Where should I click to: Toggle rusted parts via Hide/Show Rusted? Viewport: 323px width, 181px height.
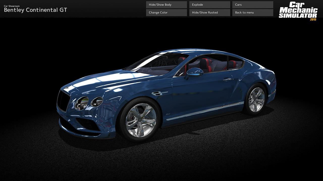point(209,12)
